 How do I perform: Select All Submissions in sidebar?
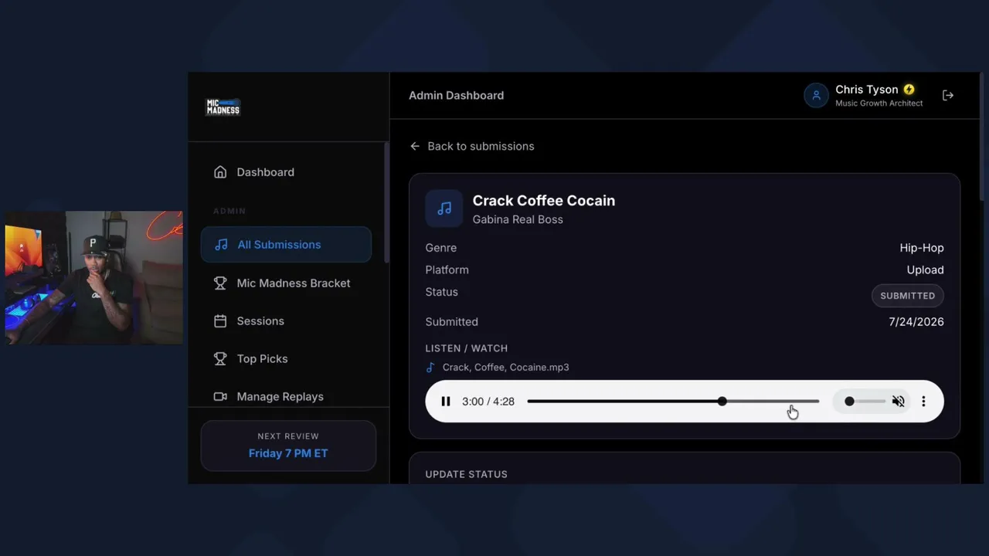(x=286, y=245)
